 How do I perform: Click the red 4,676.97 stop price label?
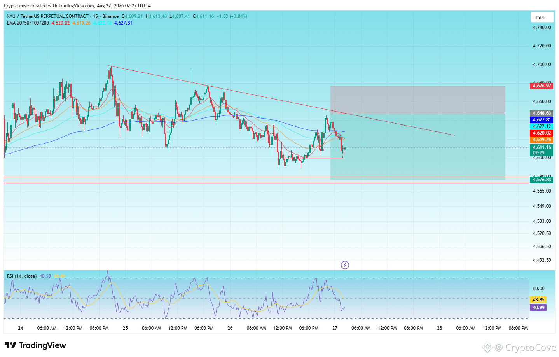(x=542, y=86)
